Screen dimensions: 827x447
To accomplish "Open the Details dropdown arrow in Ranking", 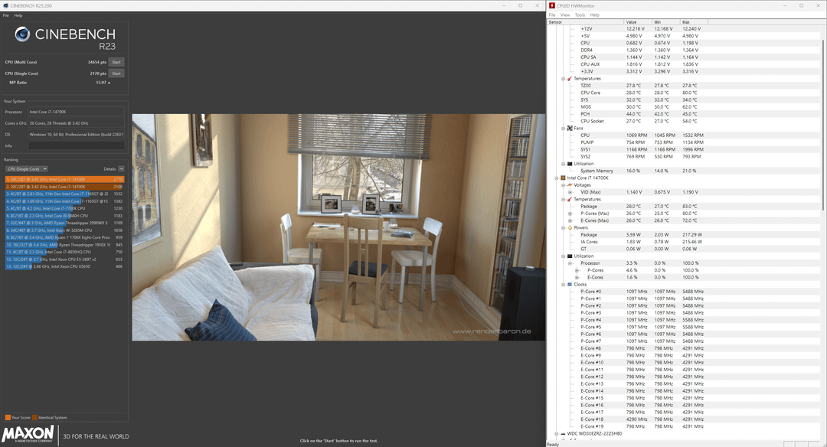I will point(121,168).
